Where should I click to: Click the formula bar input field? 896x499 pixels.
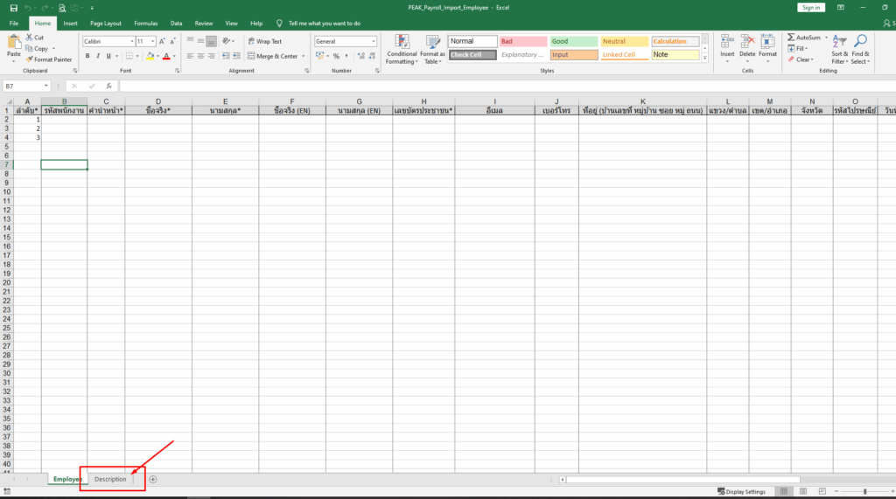point(507,87)
